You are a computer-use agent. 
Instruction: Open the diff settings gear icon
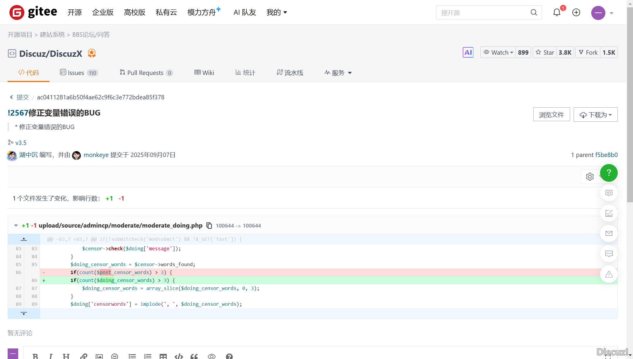(x=589, y=176)
